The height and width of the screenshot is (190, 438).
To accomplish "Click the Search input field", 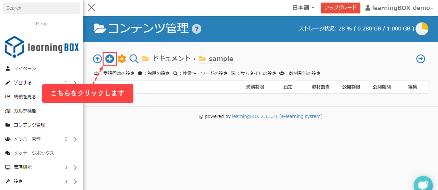I will 42,8.
